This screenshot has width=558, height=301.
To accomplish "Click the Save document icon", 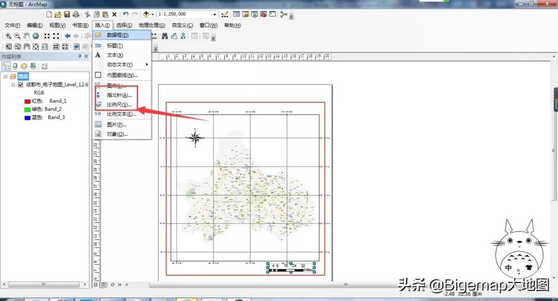I will (x=67, y=14).
